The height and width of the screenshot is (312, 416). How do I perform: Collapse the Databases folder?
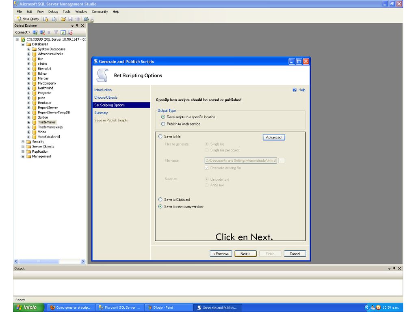(x=23, y=44)
